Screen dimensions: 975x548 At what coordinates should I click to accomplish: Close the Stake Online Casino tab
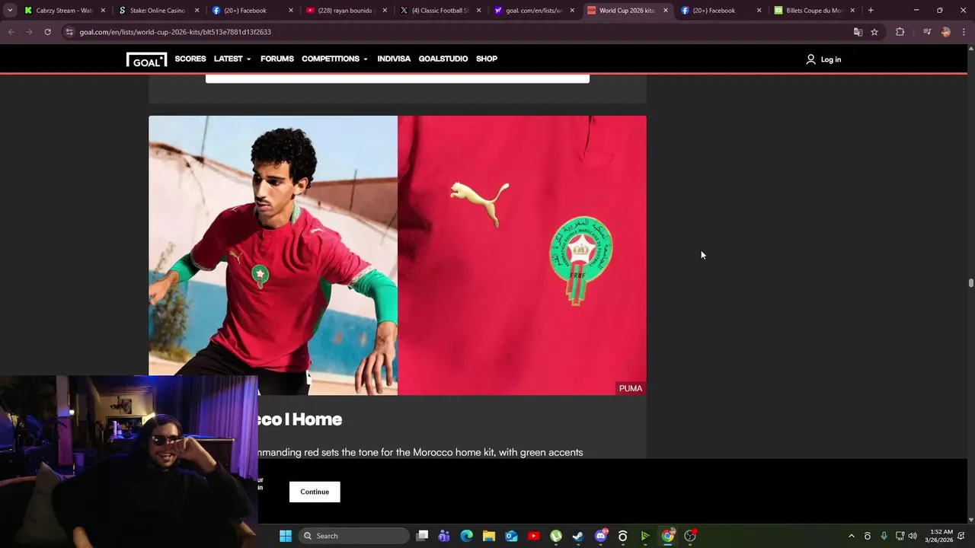(x=197, y=11)
